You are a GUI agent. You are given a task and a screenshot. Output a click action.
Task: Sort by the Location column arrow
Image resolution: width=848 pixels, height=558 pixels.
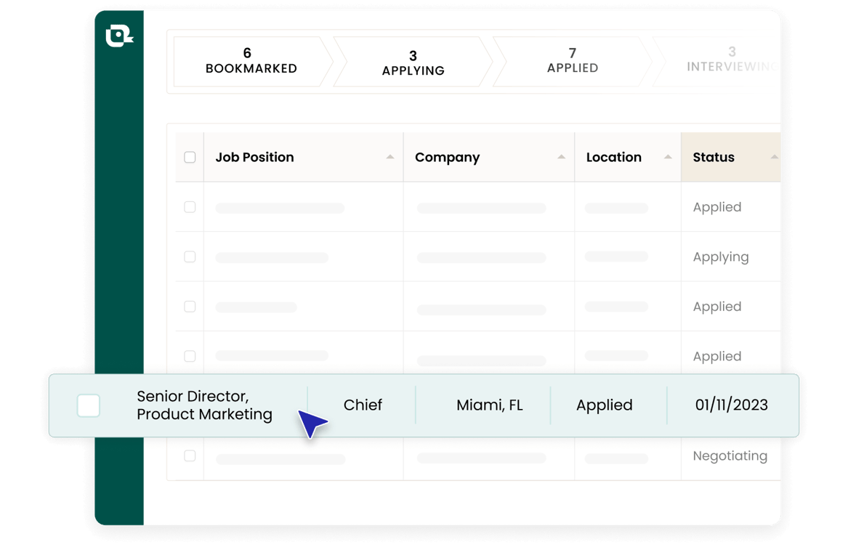(x=668, y=157)
